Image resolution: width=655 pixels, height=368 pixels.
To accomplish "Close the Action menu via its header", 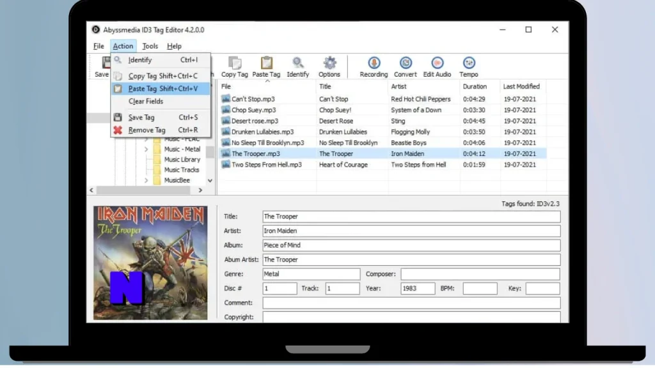I will (123, 46).
